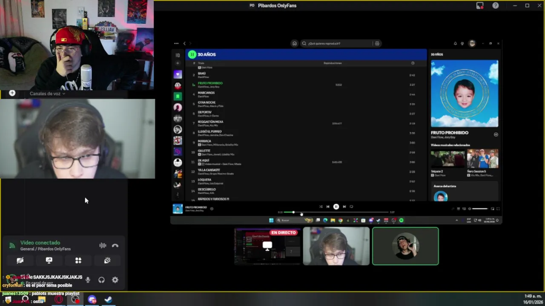Disconnect from the voice call

point(115,245)
